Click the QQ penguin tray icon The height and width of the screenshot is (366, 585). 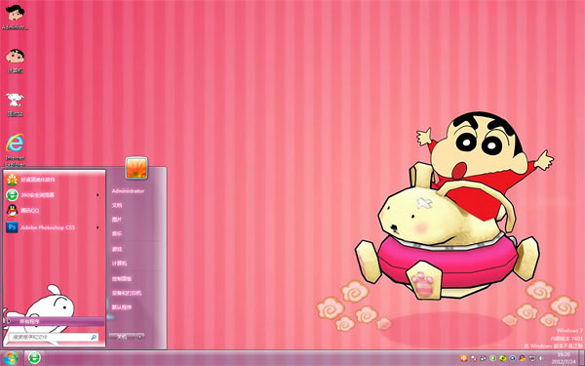tap(522, 358)
